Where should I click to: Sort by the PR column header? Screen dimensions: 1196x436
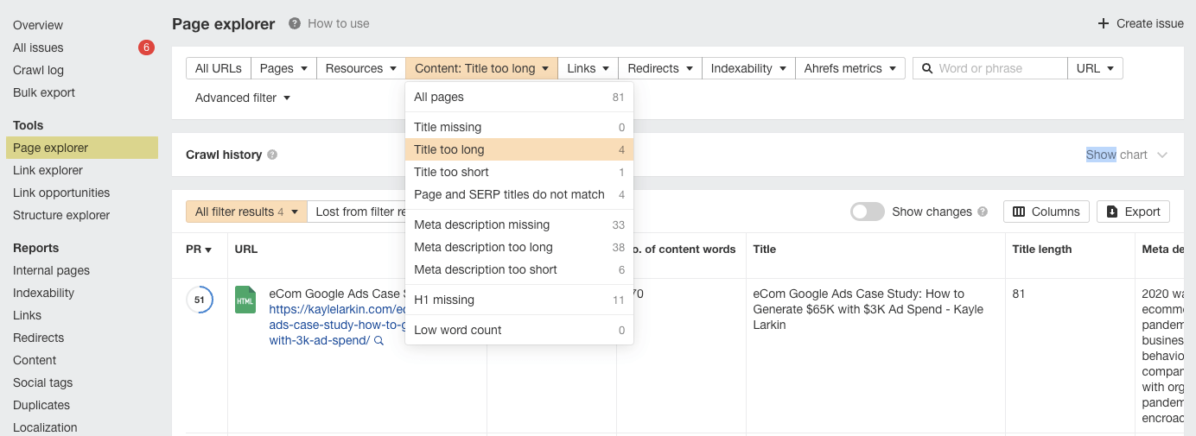199,249
